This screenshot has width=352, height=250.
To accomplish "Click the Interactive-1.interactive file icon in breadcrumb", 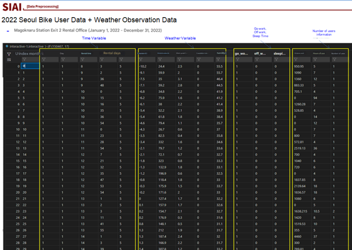I will click(7, 46).
